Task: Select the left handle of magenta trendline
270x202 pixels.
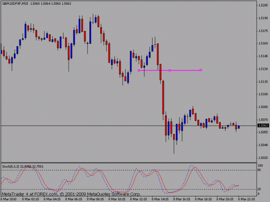Action: (139, 70)
